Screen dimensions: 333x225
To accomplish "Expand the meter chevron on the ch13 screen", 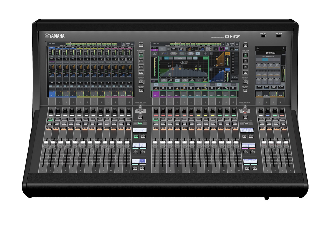I will 223,44.
